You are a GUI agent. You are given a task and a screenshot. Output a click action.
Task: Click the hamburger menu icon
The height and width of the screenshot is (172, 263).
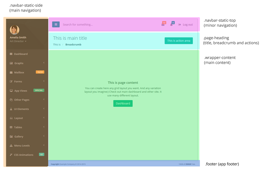56,24
